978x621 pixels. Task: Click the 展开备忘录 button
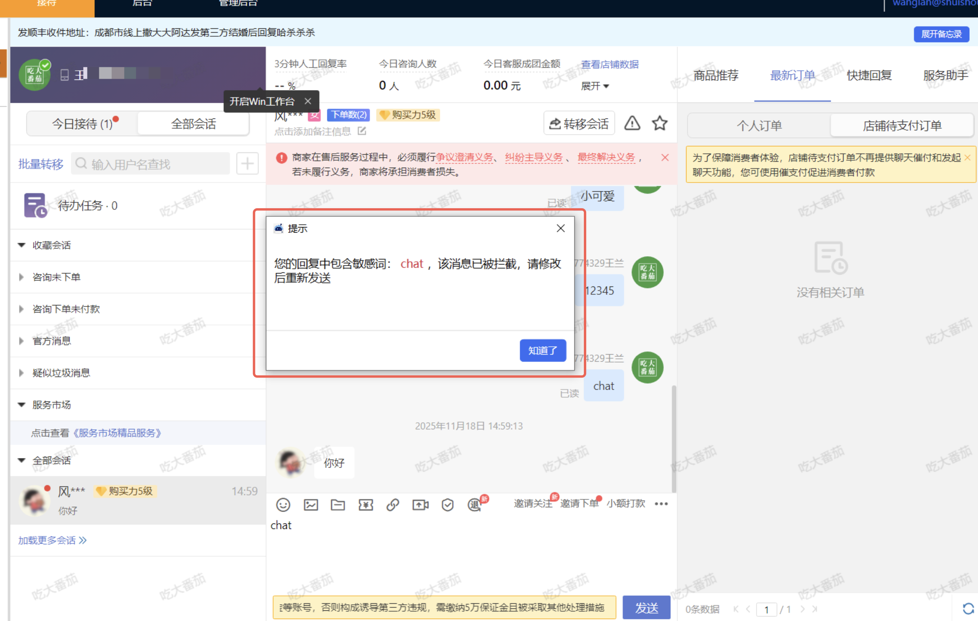941,34
